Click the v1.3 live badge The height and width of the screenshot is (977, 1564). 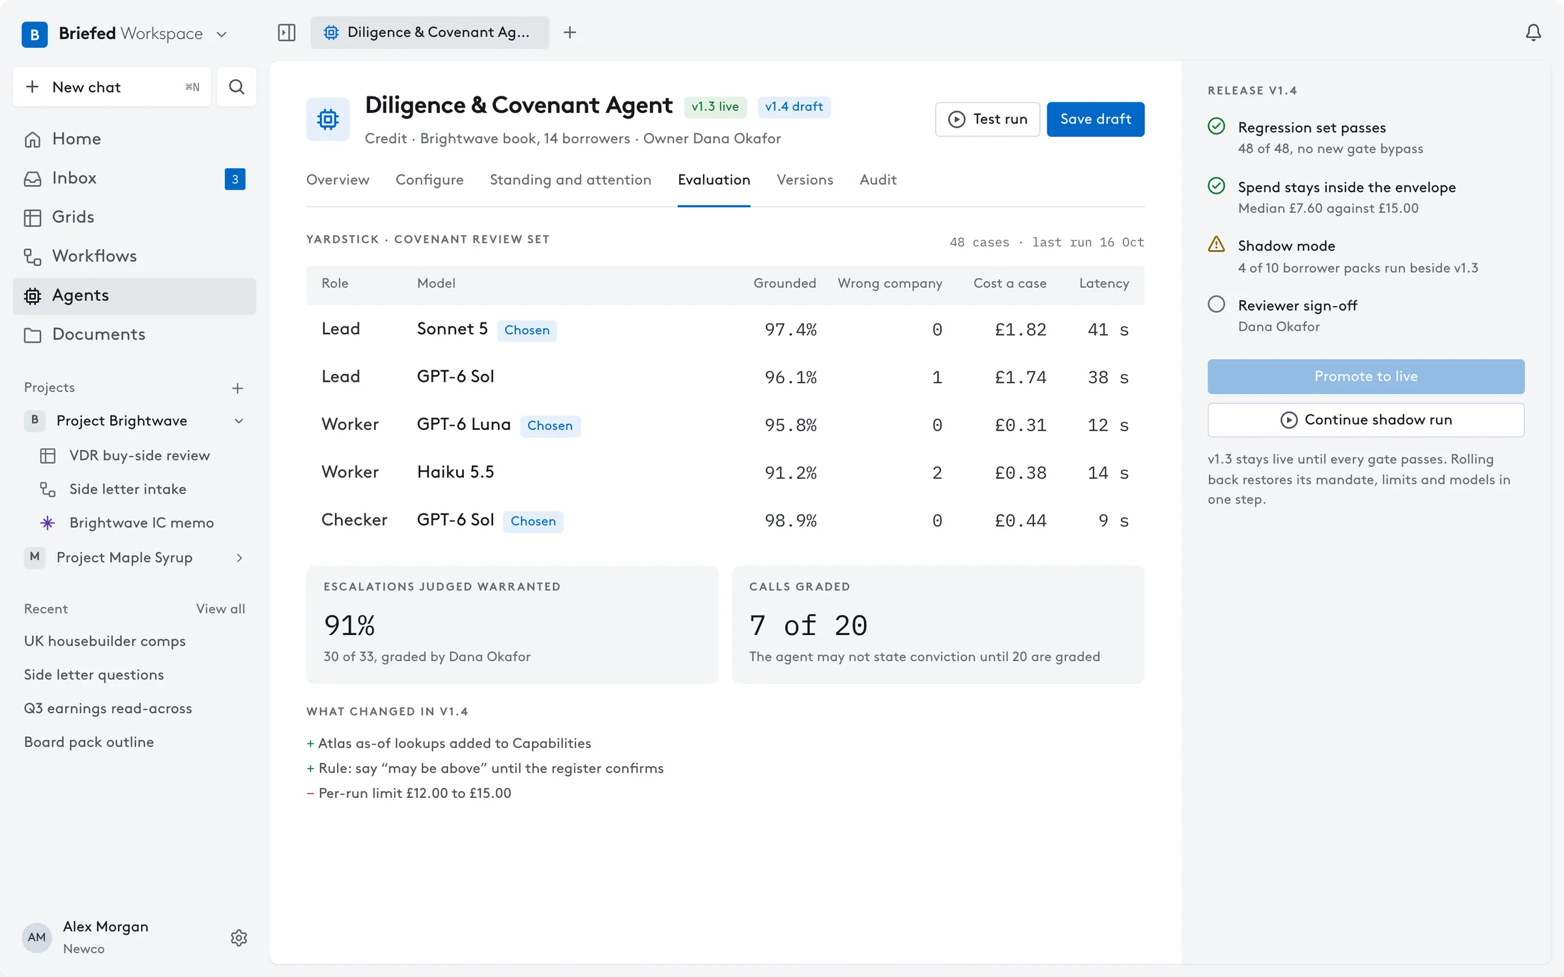(x=715, y=107)
